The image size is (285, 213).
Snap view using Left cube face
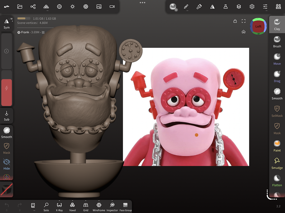pyautogui.click(x=258, y=26)
